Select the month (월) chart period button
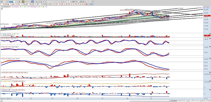Viewport: 211px width, 102px height. pyautogui.click(x=37, y=2)
